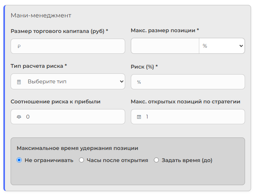Screen dimensions: 256x195
Task: Click the Макс. размер позиции label
Action: 165,30
